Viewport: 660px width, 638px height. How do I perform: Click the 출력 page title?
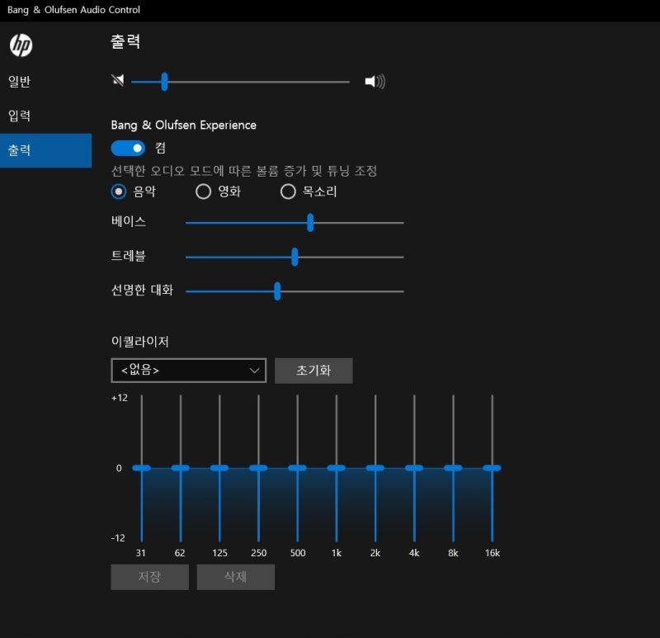coord(125,42)
